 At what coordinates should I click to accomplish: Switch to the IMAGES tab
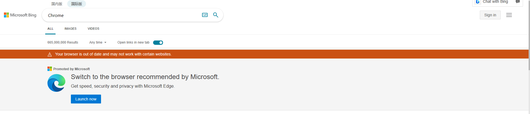tap(70, 29)
